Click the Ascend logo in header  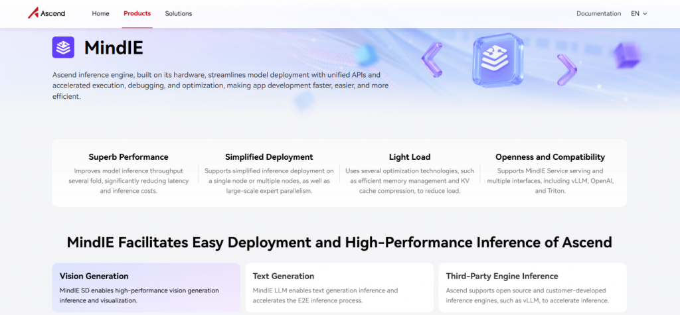click(x=46, y=13)
